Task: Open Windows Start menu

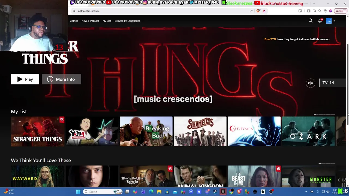Action: click(x=78, y=192)
